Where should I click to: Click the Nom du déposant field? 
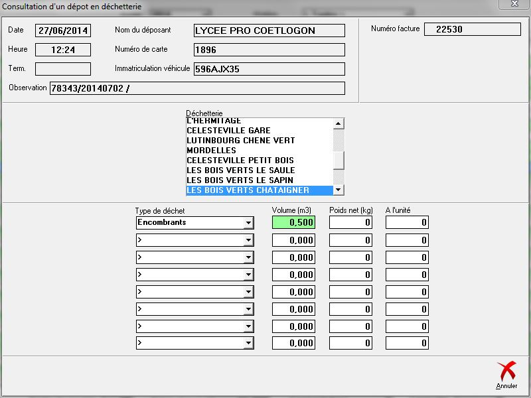(x=269, y=31)
